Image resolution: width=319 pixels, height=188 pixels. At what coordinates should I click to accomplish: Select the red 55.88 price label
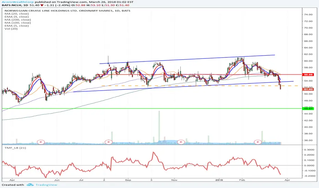(x=308, y=75)
